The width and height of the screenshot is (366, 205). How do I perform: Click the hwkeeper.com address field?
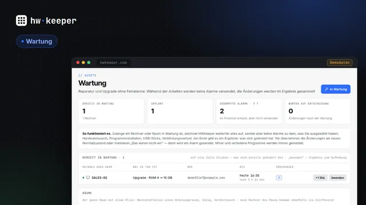coord(113,63)
